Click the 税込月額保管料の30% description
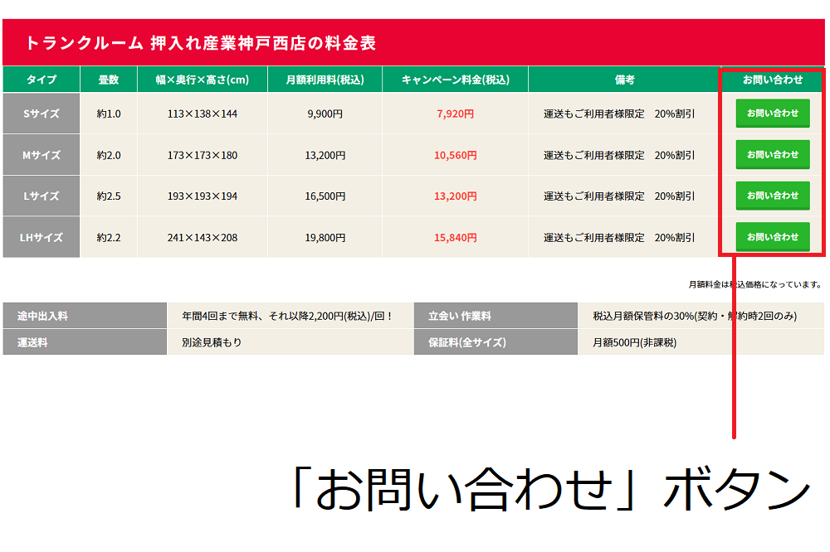830x552 pixels. 695,316
